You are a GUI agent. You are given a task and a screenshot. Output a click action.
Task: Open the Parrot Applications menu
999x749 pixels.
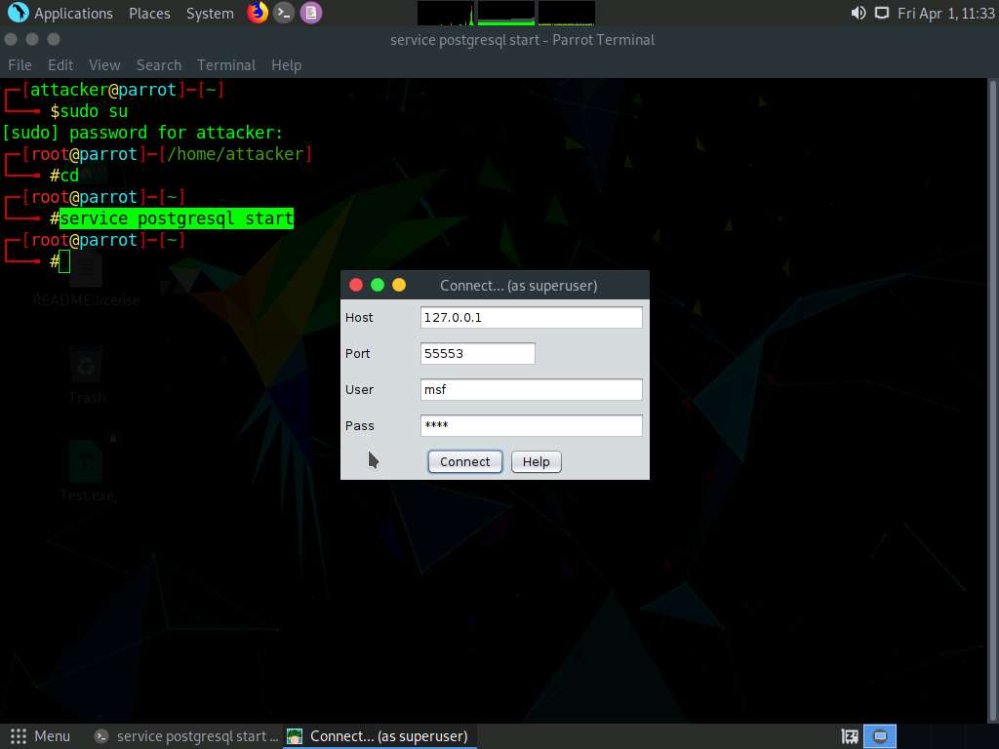tap(60, 13)
